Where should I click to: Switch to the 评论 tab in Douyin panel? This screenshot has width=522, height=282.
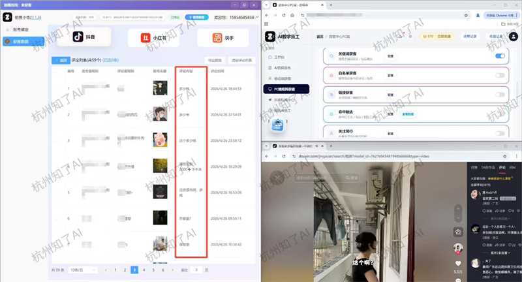point(502,168)
